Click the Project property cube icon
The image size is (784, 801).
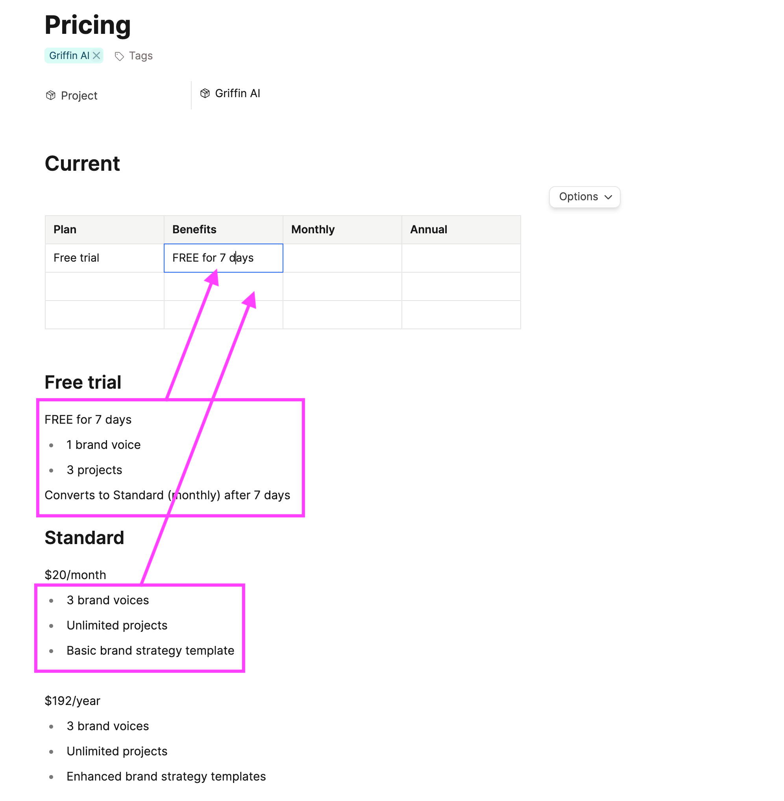pyautogui.click(x=51, y=96)
